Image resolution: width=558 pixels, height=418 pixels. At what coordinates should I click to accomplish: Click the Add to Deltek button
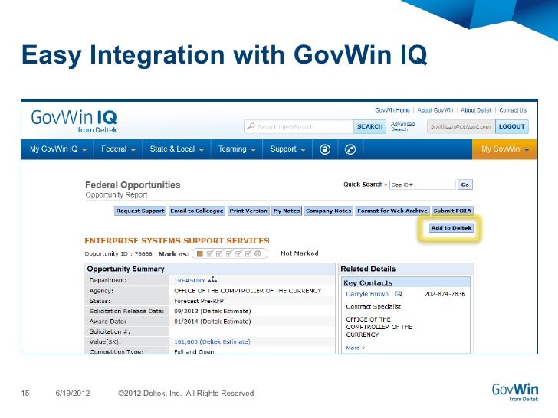(x=451, y=228)
